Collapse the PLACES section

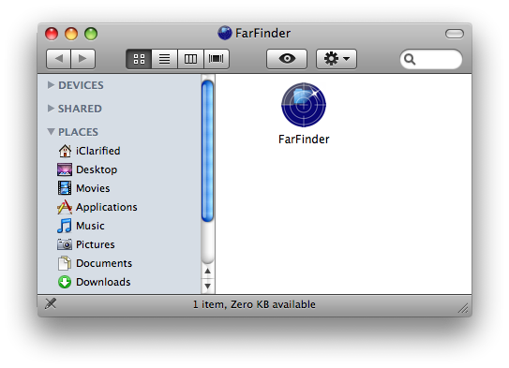[x=51, y=132]
